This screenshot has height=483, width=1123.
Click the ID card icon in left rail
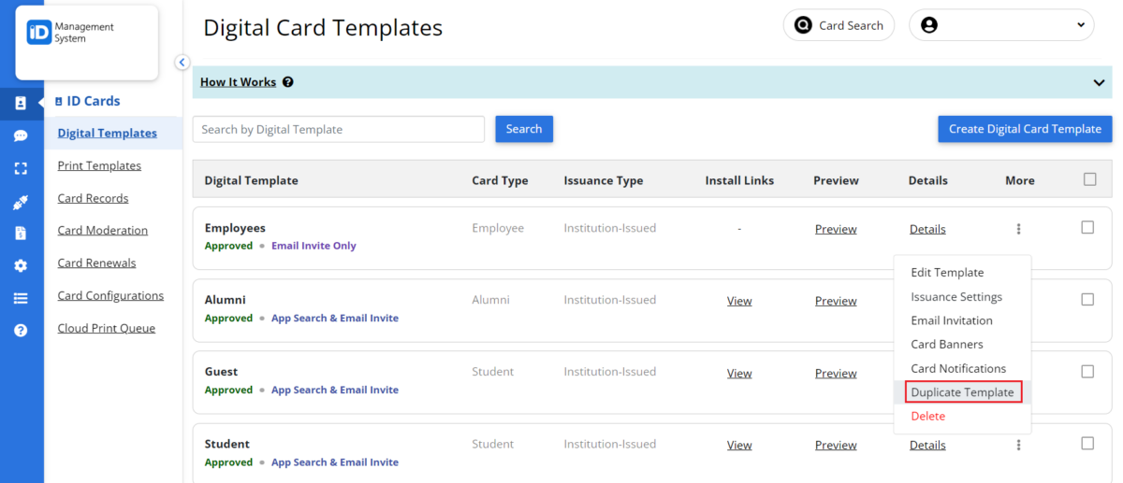point(21,104)
